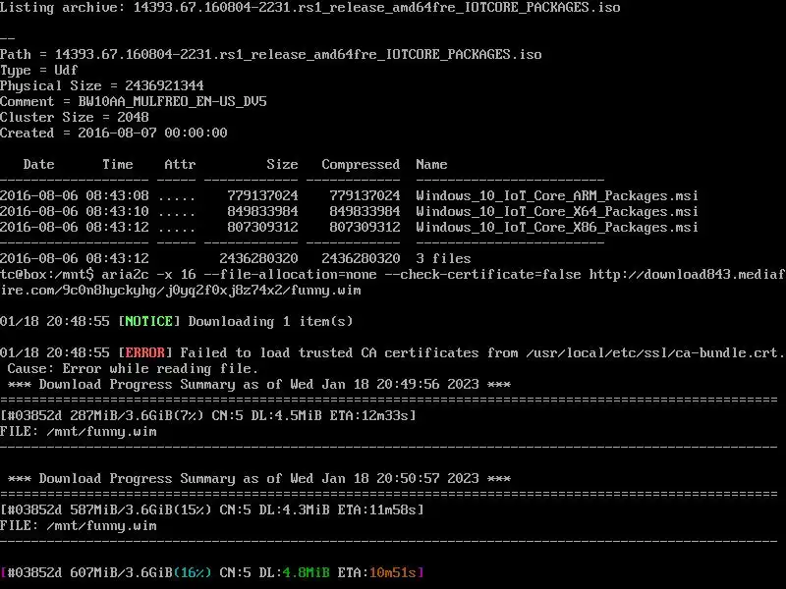786x589 pixels.
Task: Click the '3 files' summary text
Action: [443, 258]
